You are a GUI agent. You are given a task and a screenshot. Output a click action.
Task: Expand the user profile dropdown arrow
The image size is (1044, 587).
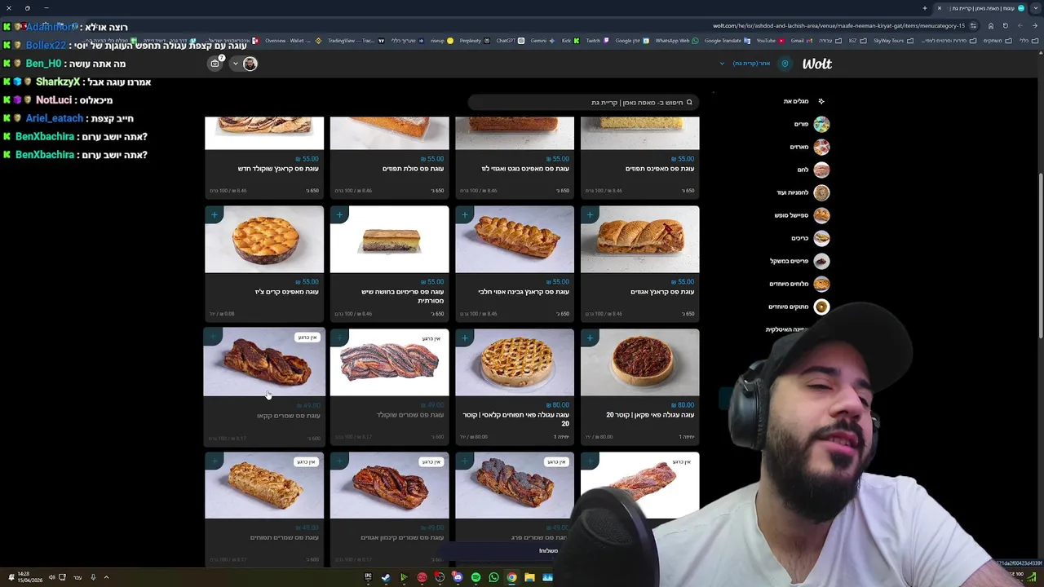pos(235,64)
